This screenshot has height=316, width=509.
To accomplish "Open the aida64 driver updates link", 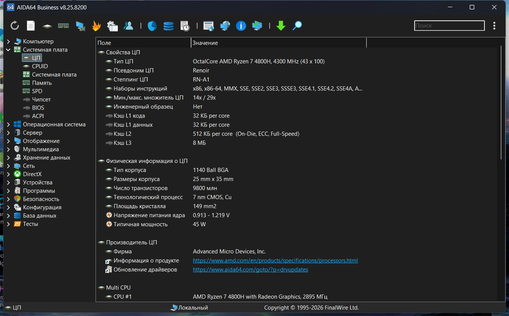I will pyautogui.click(x=250, y=270).
